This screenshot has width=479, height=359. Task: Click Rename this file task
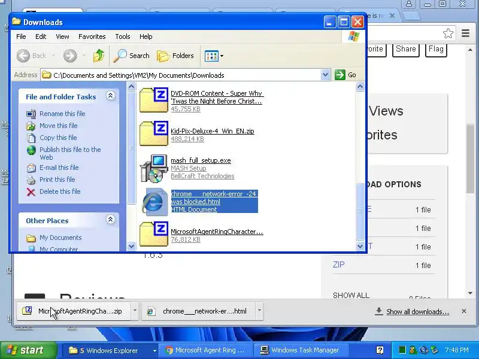click(x=62, y=114)
